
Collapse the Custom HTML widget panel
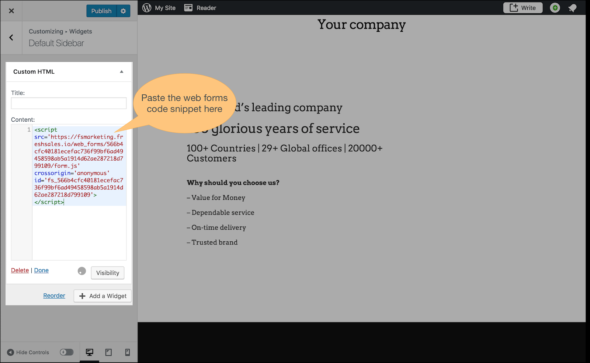(121, 71)
